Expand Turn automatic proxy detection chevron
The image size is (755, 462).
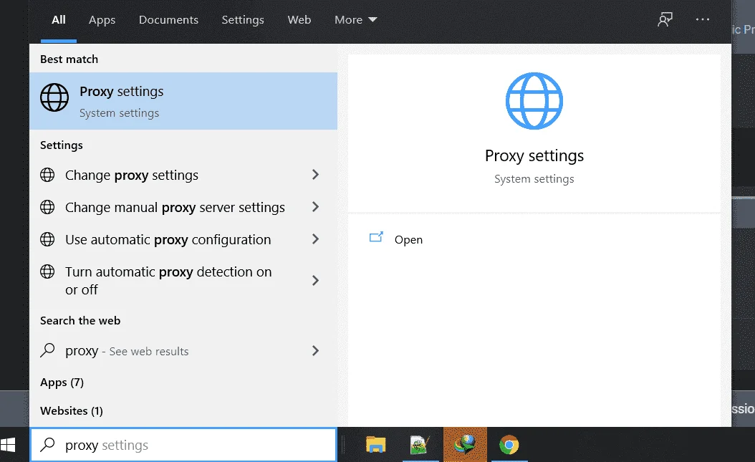tap(315, 281)
